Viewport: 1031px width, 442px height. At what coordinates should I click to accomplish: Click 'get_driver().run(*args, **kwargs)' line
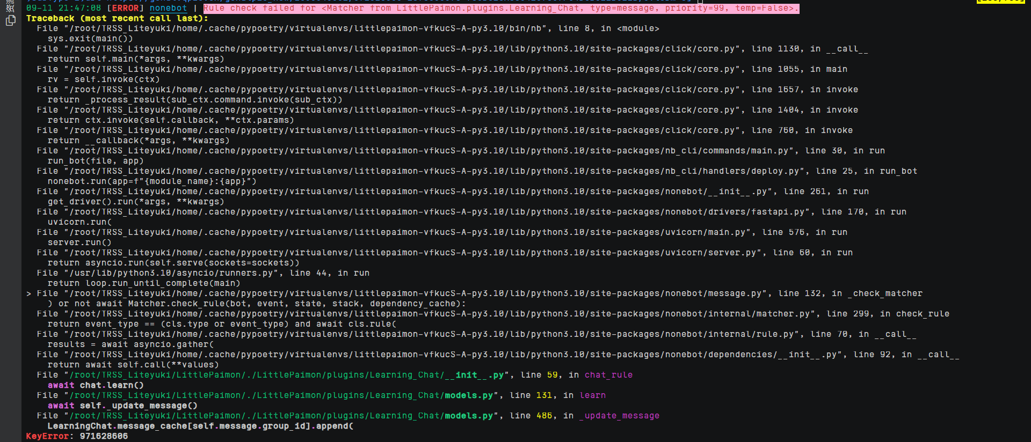[x=136, y=202]
